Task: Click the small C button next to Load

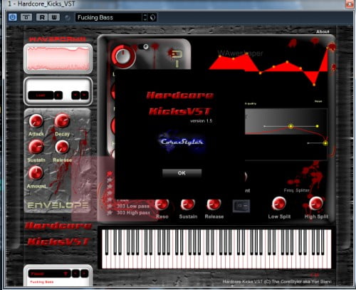Action: tap(58, 95)
